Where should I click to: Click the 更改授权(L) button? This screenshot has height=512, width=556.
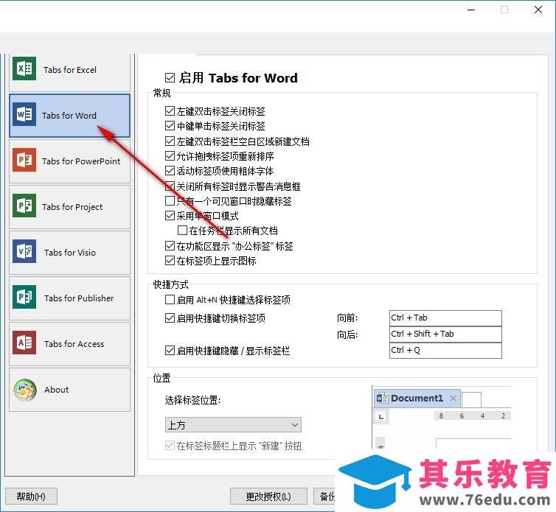268,497
